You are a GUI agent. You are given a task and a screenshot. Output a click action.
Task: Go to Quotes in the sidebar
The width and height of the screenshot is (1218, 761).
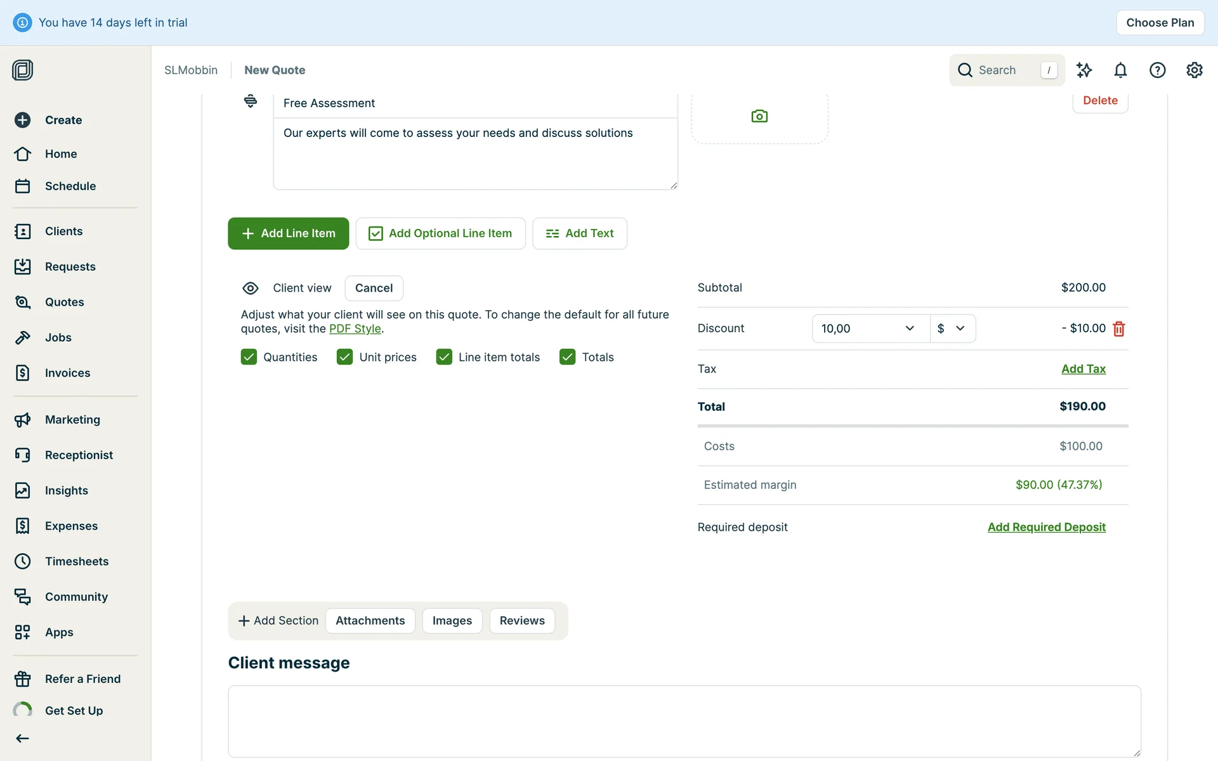coord(64,302)
